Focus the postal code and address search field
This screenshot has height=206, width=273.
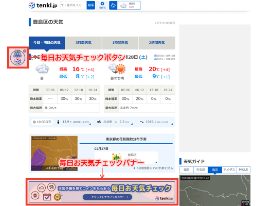click(74, 5)
